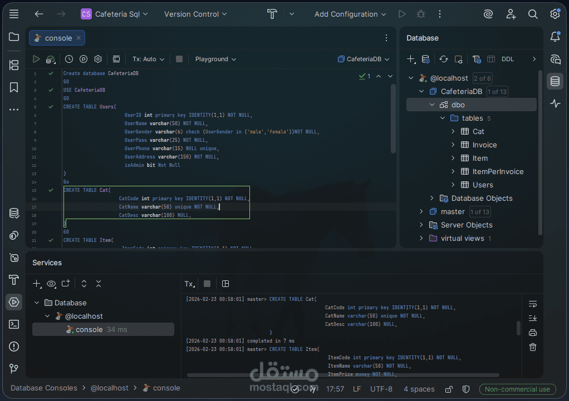Screen dimensions: 569x401
Task: Open the Cafeteria Sql project dropdown
Action: tap(114, 14)
